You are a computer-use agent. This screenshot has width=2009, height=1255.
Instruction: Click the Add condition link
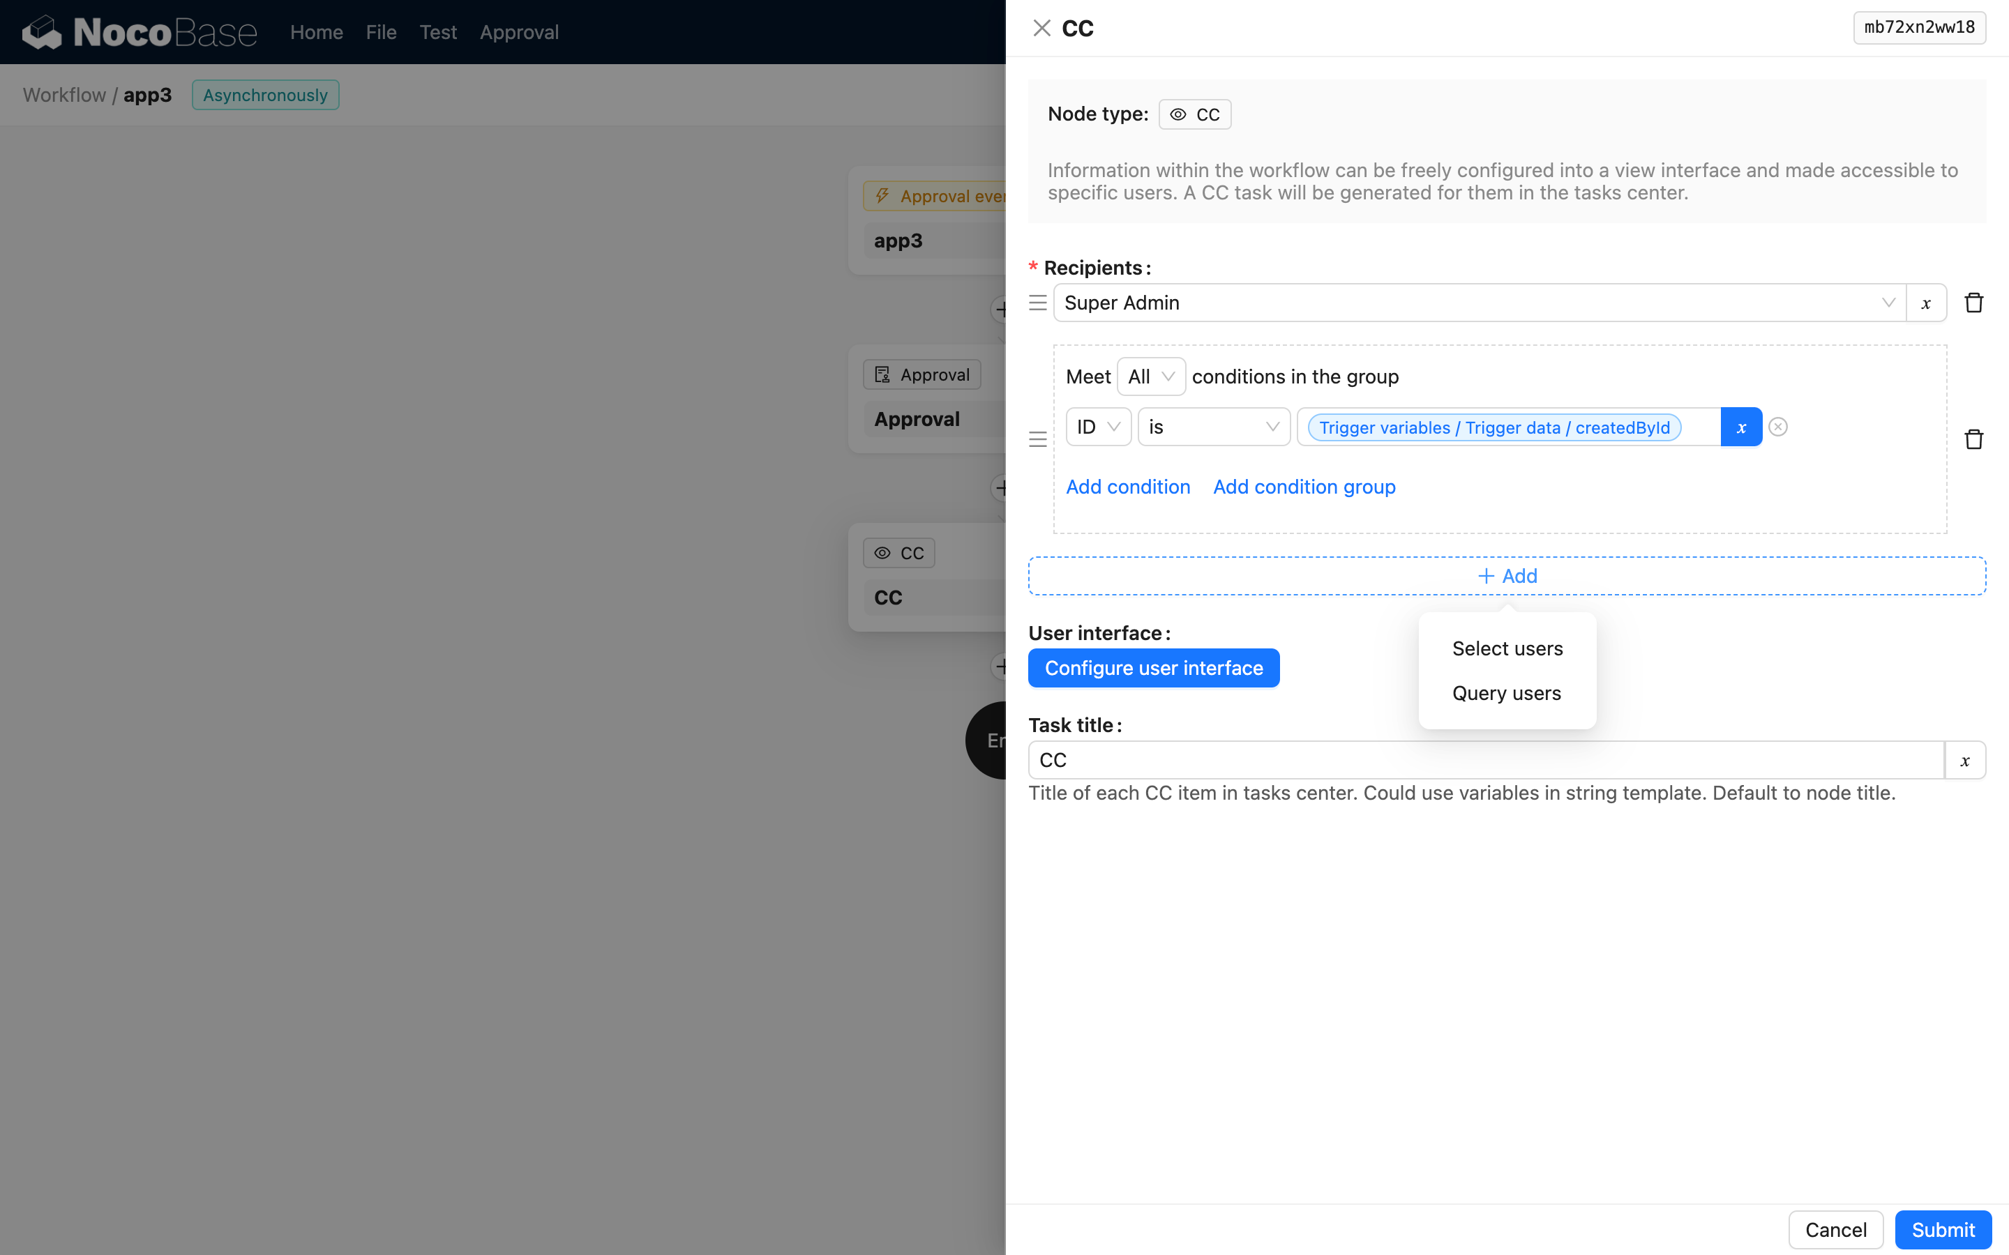coord(1127,487)
